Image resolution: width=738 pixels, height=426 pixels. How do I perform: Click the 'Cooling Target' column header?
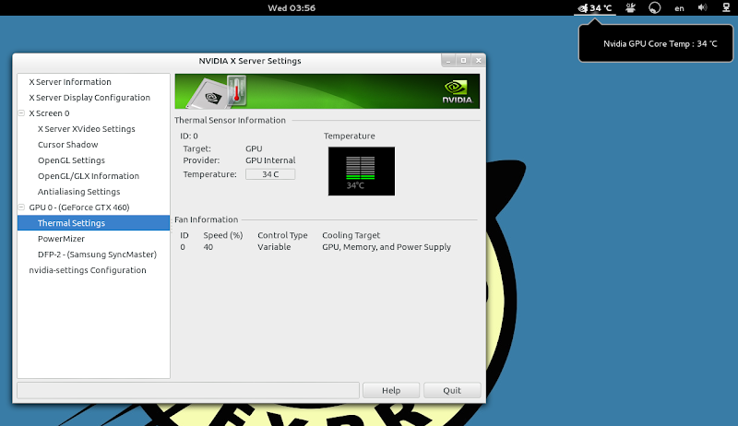351,235
